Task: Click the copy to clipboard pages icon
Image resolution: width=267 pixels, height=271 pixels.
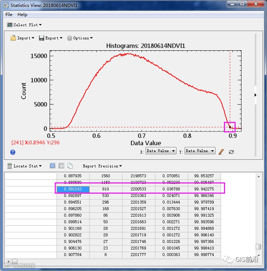Action: pyautogui.click(x=70, y=166)
